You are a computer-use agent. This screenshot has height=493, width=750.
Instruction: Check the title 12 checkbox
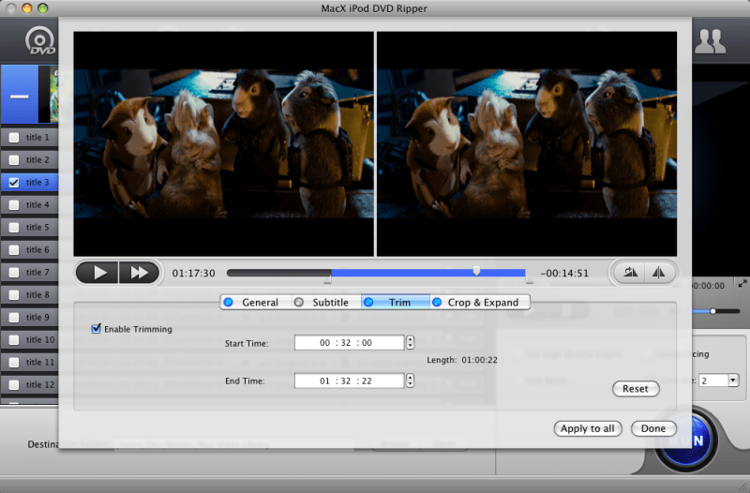(14, 384)
